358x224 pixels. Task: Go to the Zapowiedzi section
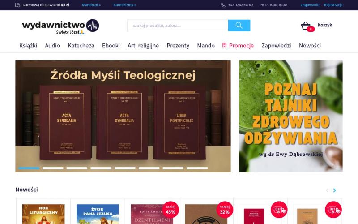tap(276, 46)
